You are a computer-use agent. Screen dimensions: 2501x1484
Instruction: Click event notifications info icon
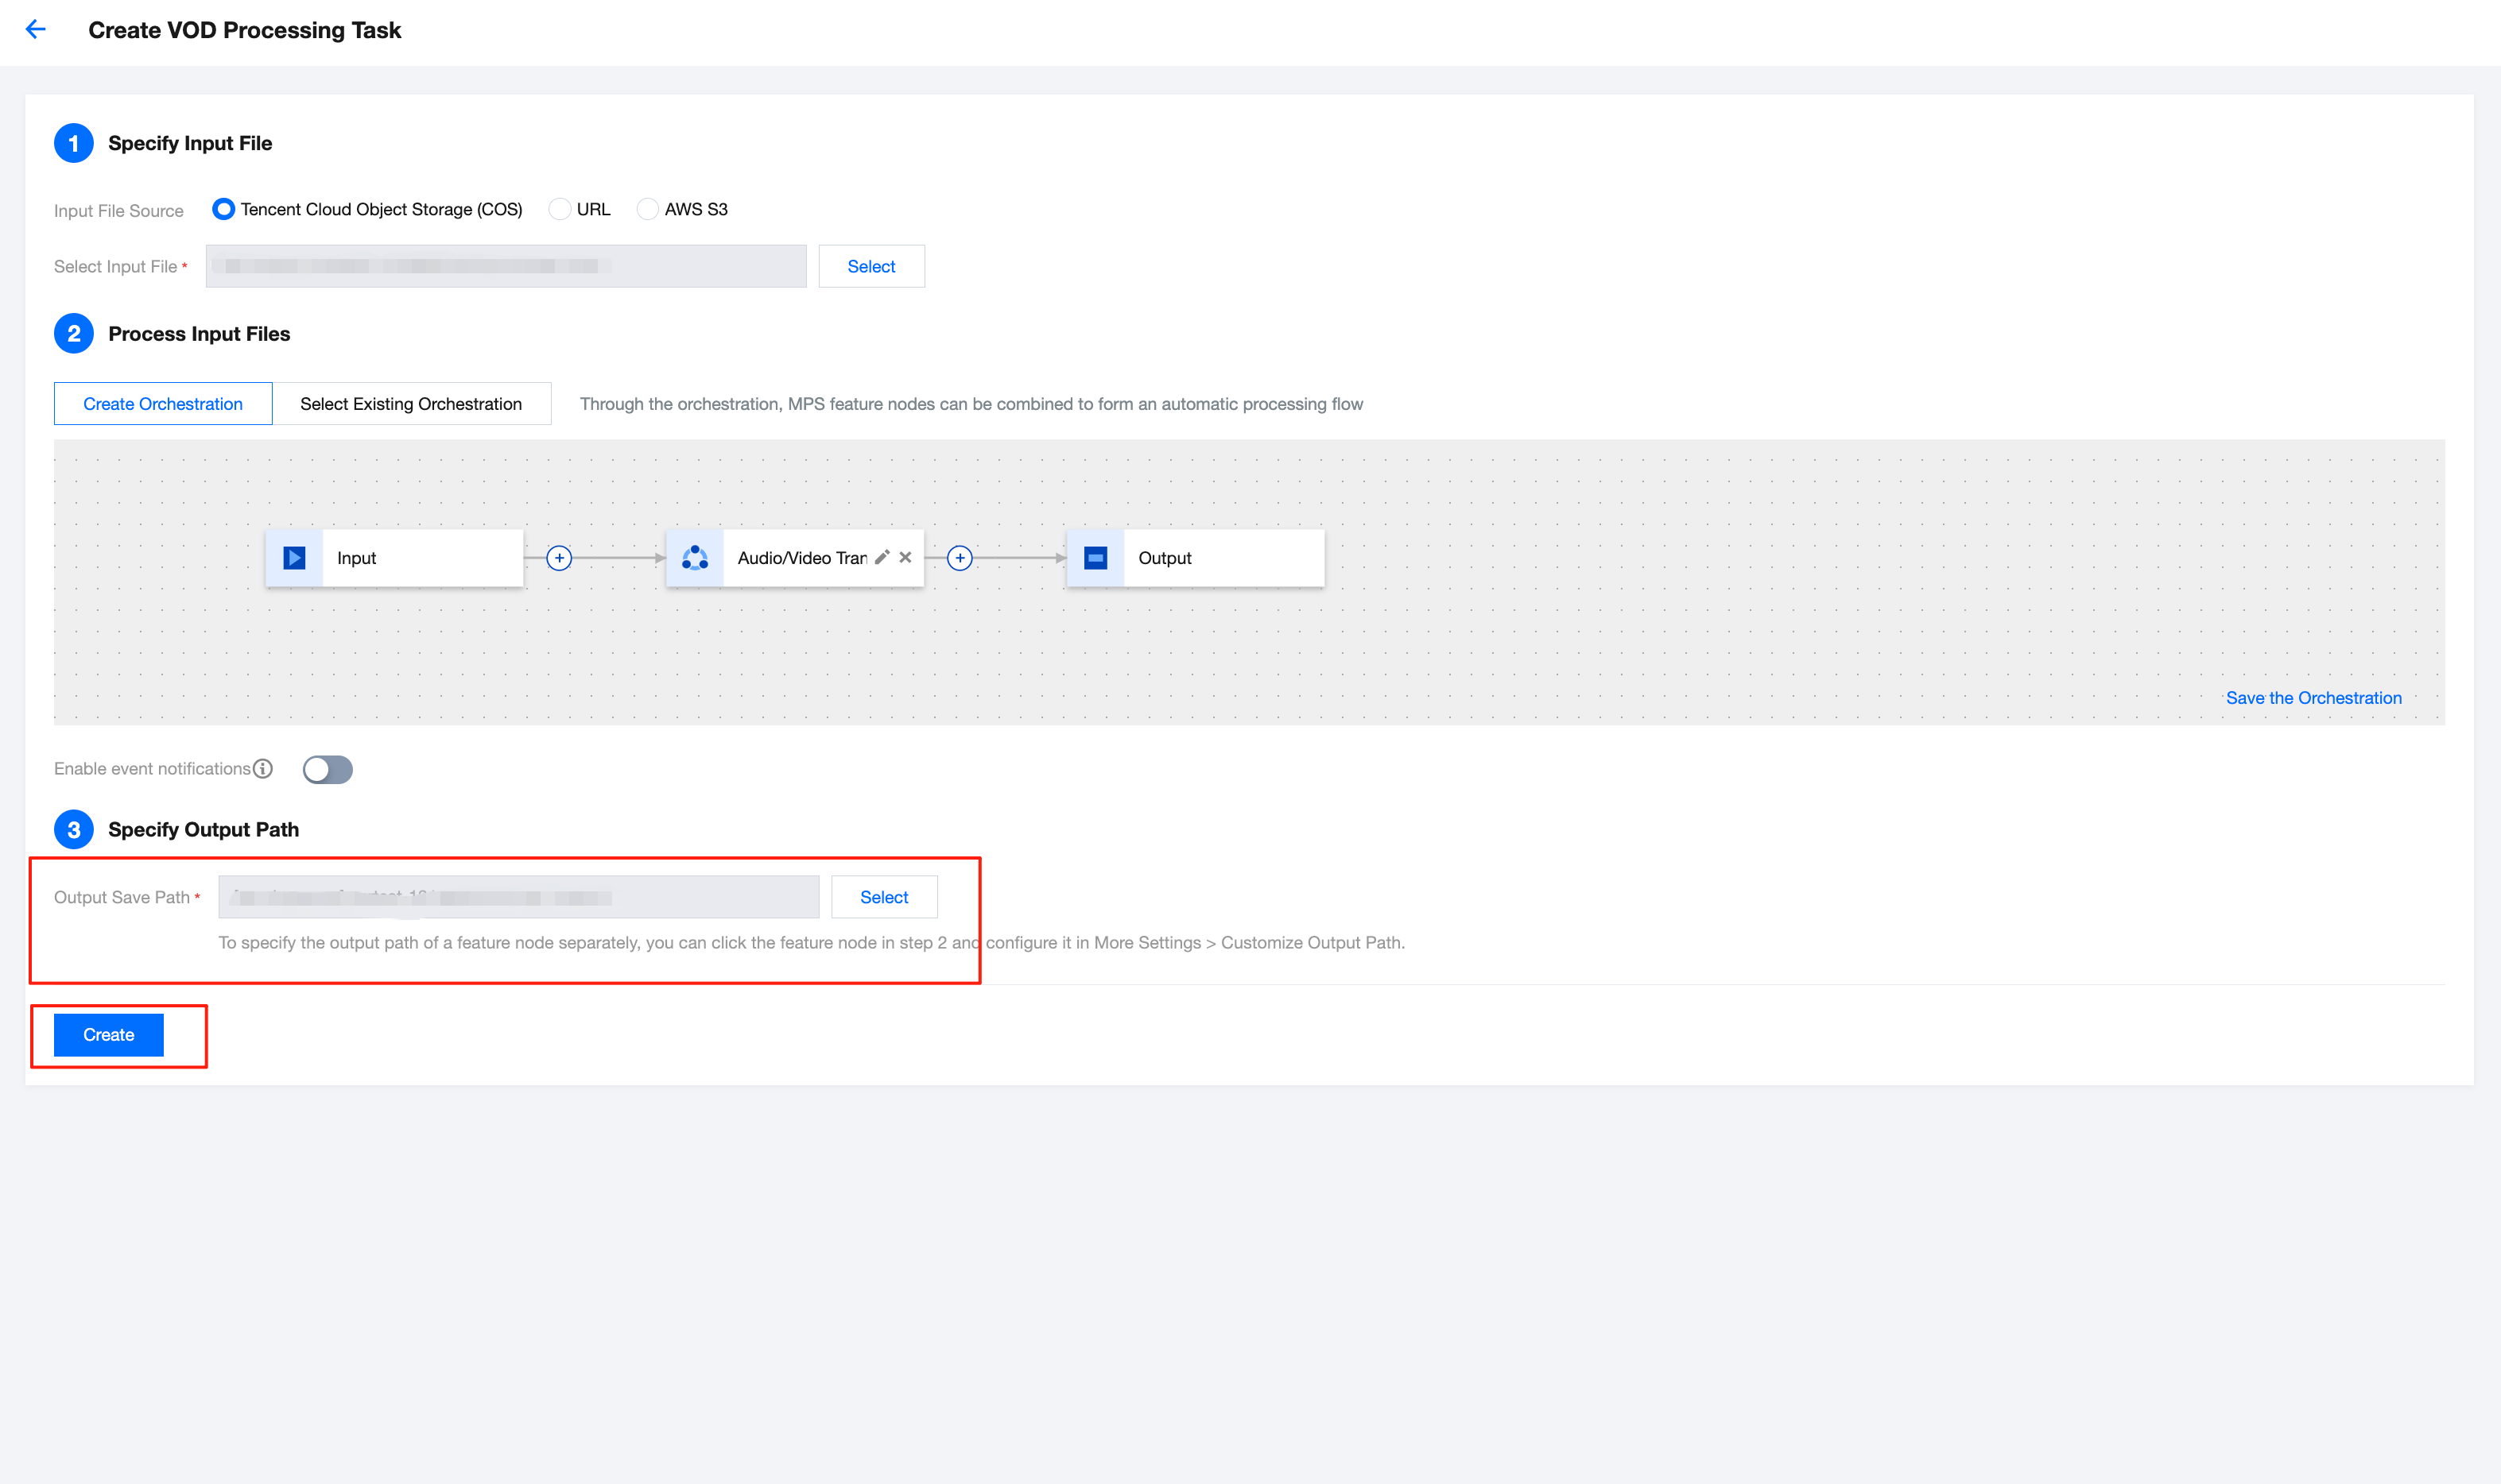[x=263, y=768]
